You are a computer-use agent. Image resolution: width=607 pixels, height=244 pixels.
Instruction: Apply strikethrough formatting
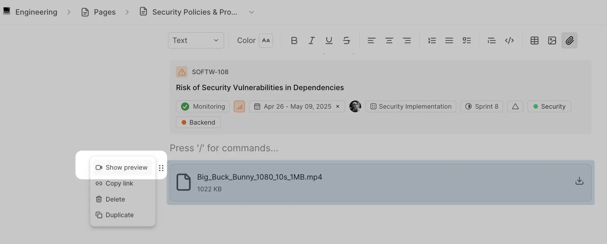pyautogui.click(x=346, y=40)
